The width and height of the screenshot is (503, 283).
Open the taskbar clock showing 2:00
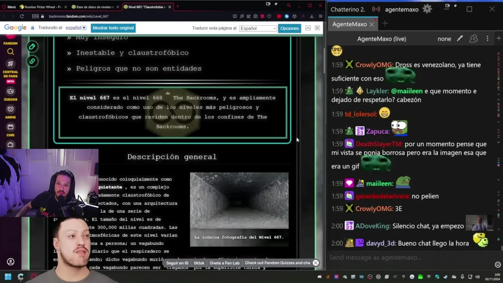492,277
